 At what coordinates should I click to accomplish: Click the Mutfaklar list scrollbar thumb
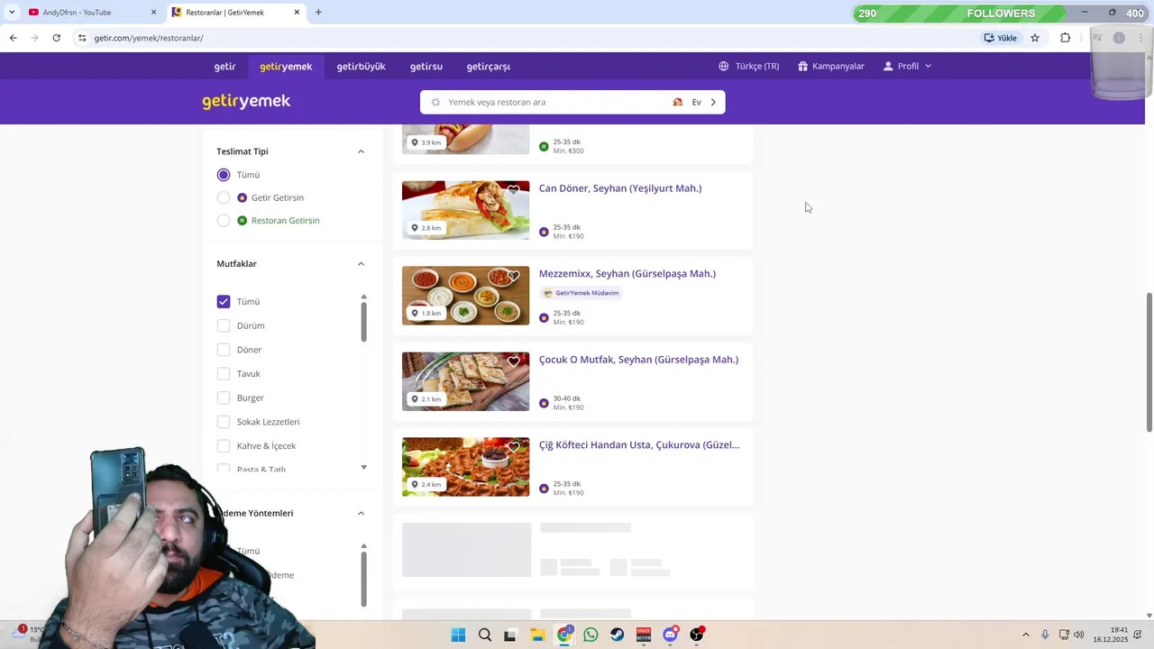pyautogui.click(x=363, y=322)
